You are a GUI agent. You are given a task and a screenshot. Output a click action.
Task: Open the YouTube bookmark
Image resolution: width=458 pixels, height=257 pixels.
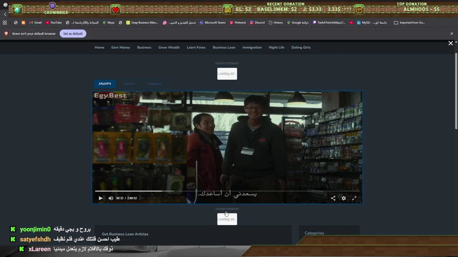(54, 22)
